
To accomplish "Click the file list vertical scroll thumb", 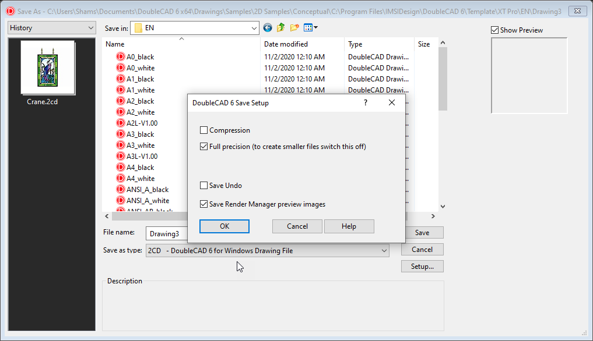I will [x=443, y=79].
